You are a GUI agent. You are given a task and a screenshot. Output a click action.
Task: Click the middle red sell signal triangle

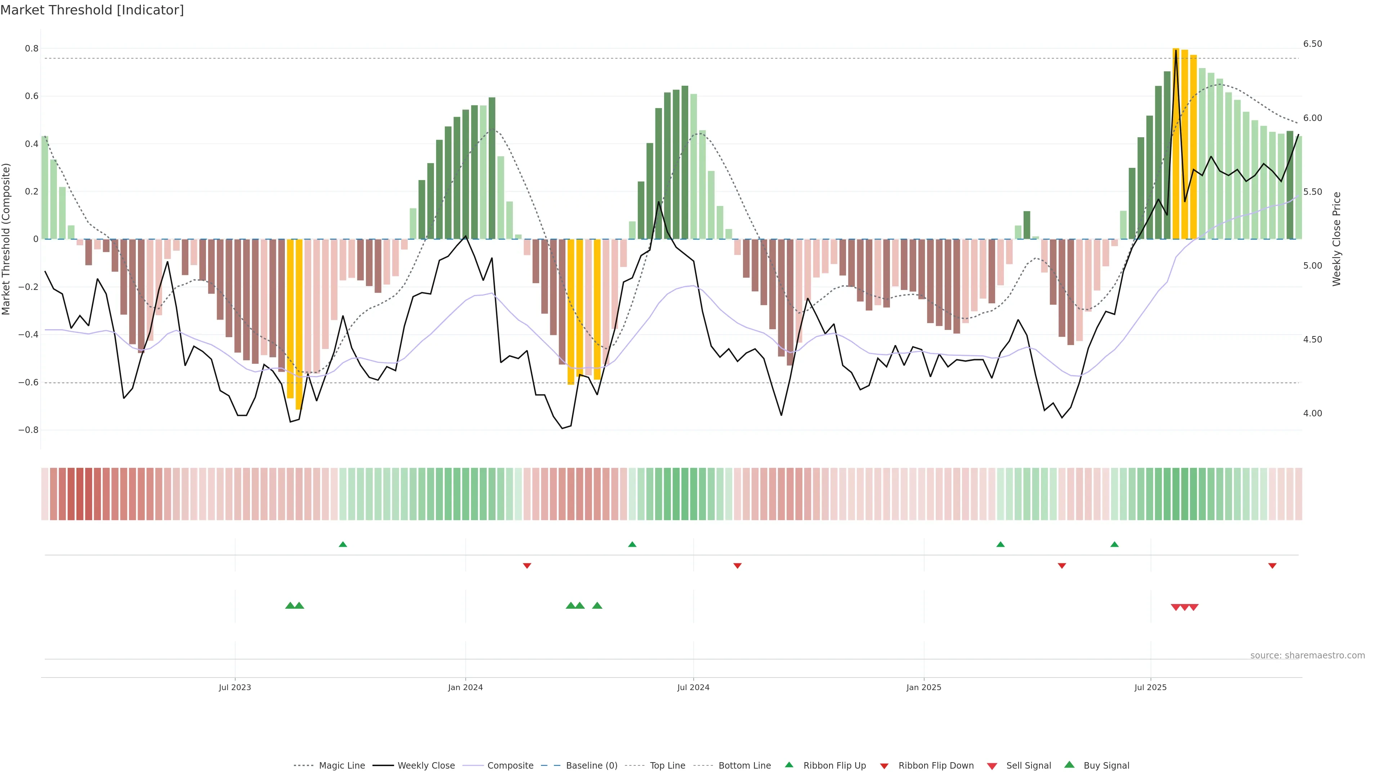(1184, 607)
